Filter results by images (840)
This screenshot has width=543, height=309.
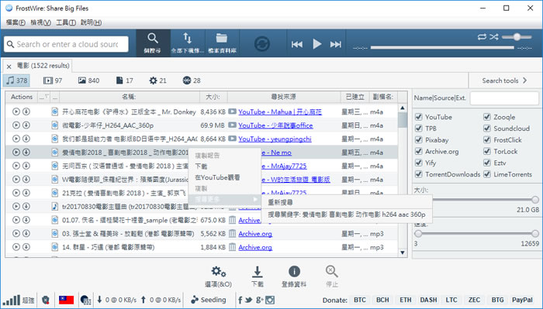click(88, 81)
